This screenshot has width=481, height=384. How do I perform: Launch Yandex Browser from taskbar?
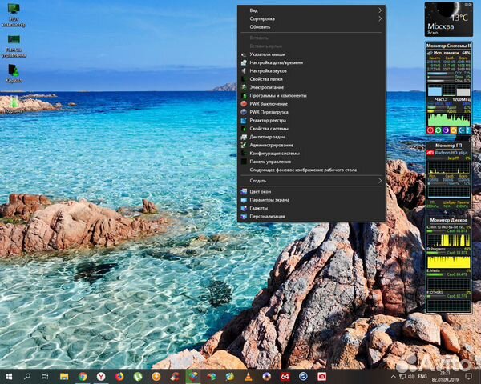101,376
